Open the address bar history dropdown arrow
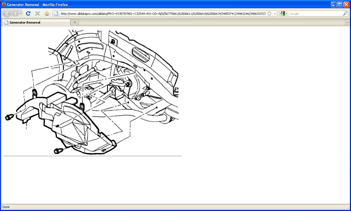This screenshot has width=351, height=211. point(275,13)
